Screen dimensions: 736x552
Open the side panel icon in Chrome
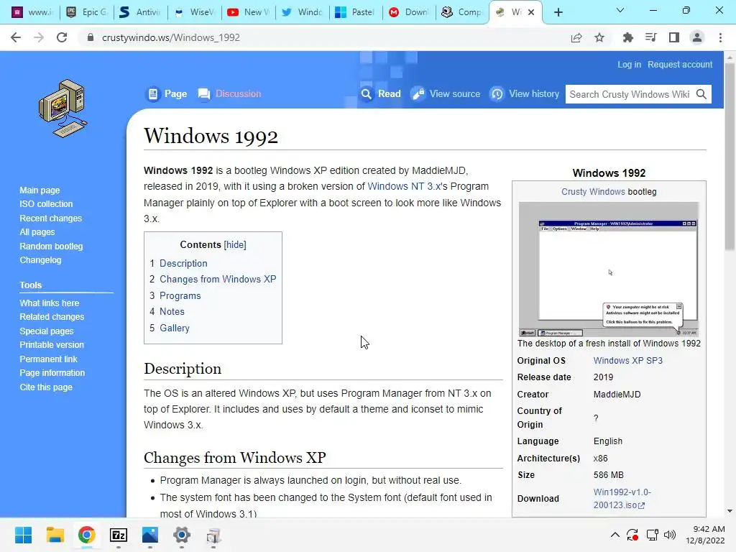[x=674, y=37]
